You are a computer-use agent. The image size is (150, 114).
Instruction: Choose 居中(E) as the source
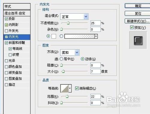[x=61, y=59]
